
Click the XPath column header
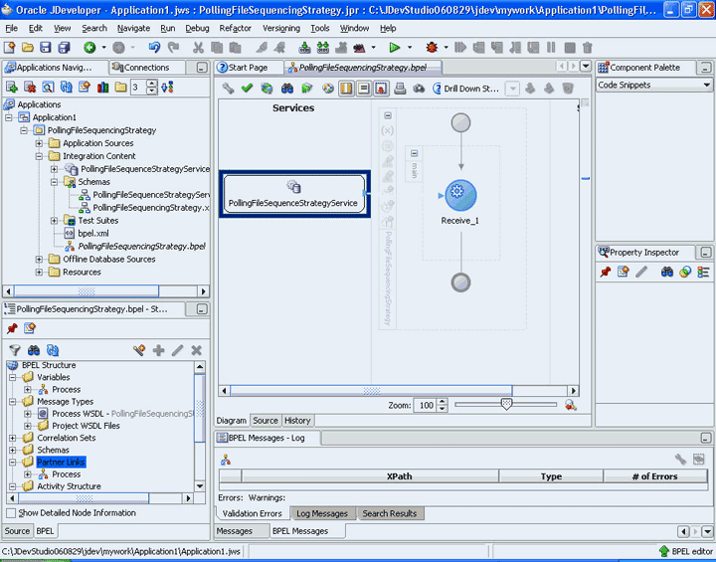pyautogui.click(x=370, y=476)
